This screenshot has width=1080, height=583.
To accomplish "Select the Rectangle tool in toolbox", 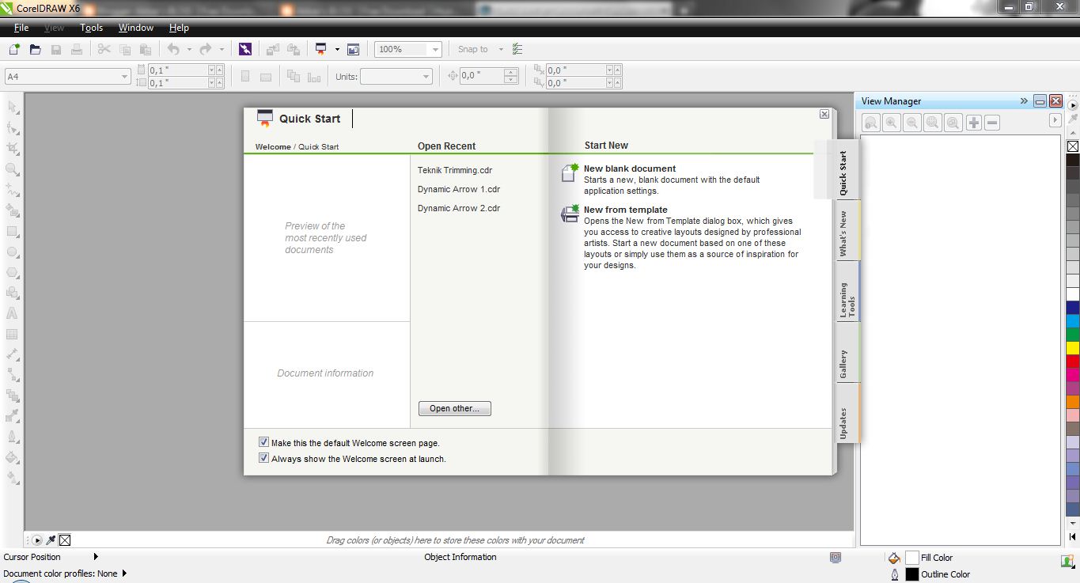I will [x=13, y=232].
